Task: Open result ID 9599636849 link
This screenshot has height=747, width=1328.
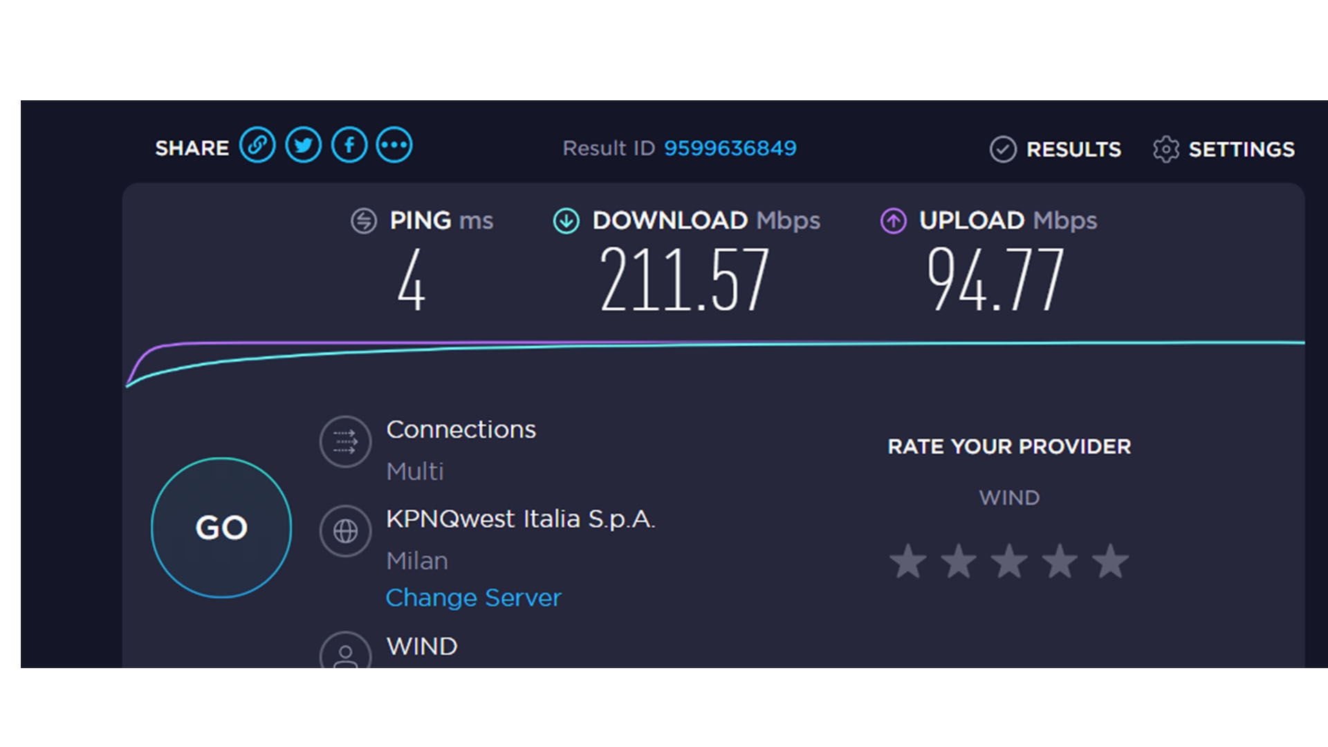Action: coord(730,148)
